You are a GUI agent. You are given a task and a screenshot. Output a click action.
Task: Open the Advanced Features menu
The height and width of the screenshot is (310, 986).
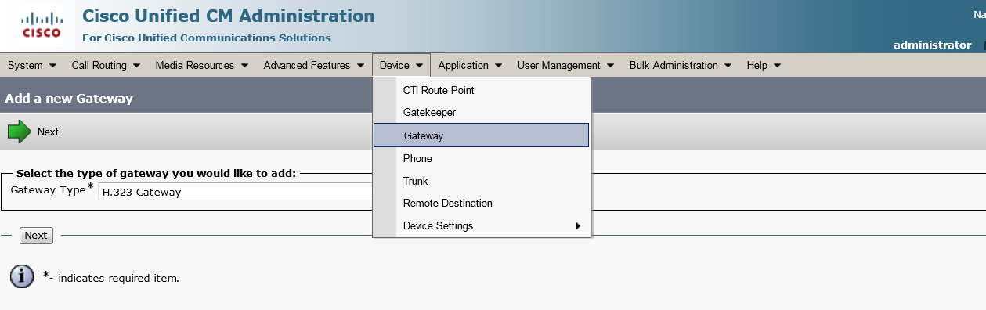(x=313, y=66)
